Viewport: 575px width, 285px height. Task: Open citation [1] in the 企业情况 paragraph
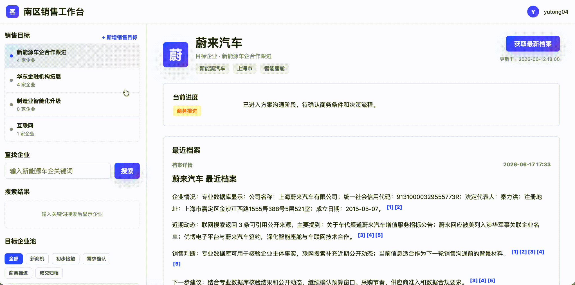390,207
